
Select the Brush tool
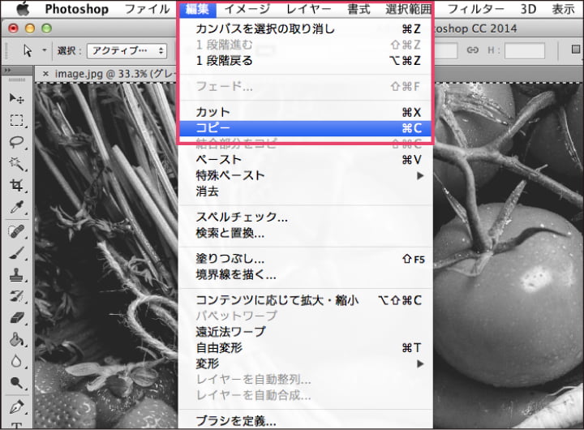coord(16,253)
